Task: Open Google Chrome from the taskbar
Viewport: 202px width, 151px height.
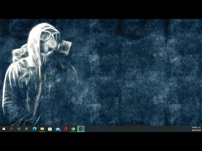Action: (x=73, y=129)
